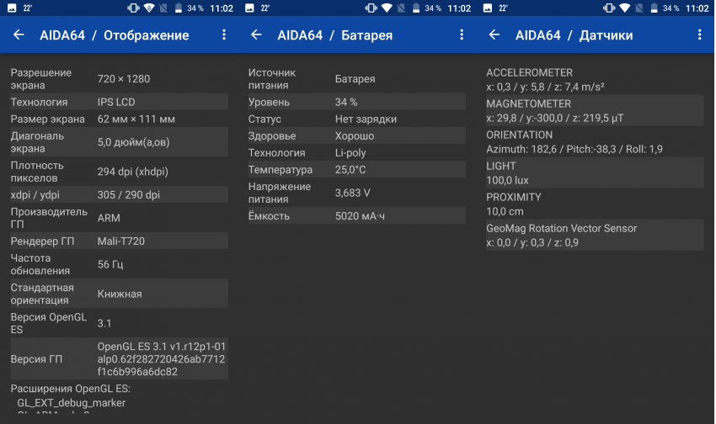Select the Частота обновления 56 Гц row
This screenshot has height=424, width=716.
coord(119,264)
